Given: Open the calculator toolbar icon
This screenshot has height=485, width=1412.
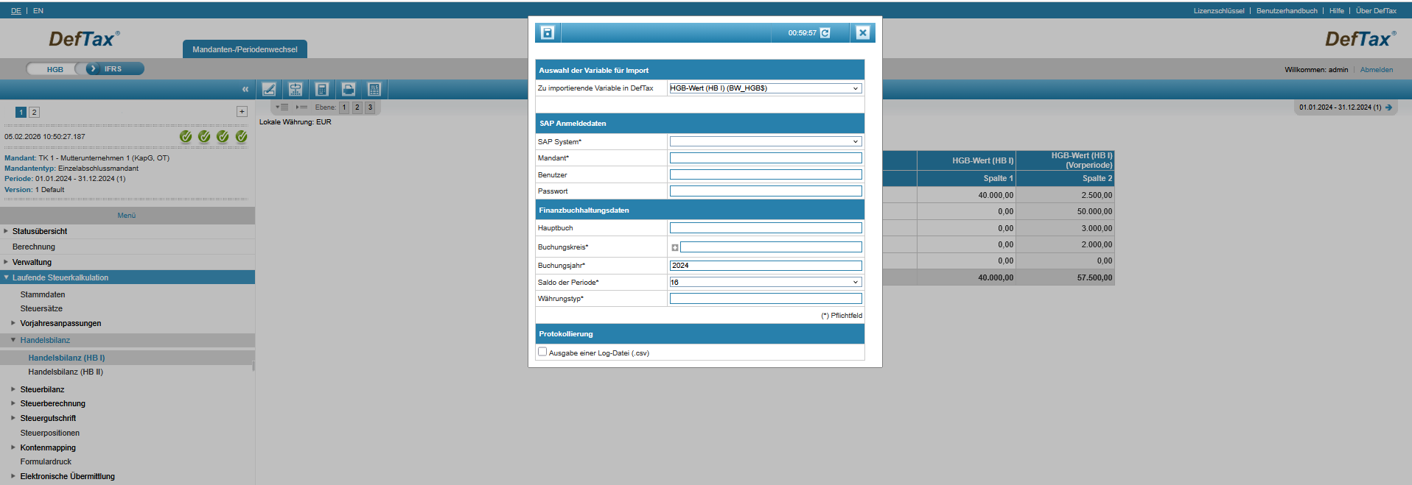Looking at the screenshot, I should coord(322,89).
